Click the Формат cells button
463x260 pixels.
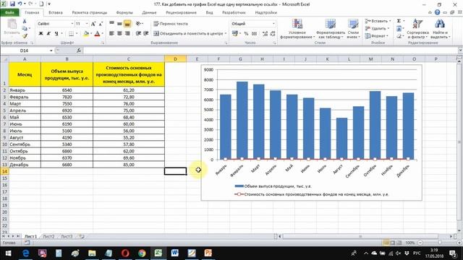click(376, 36)
